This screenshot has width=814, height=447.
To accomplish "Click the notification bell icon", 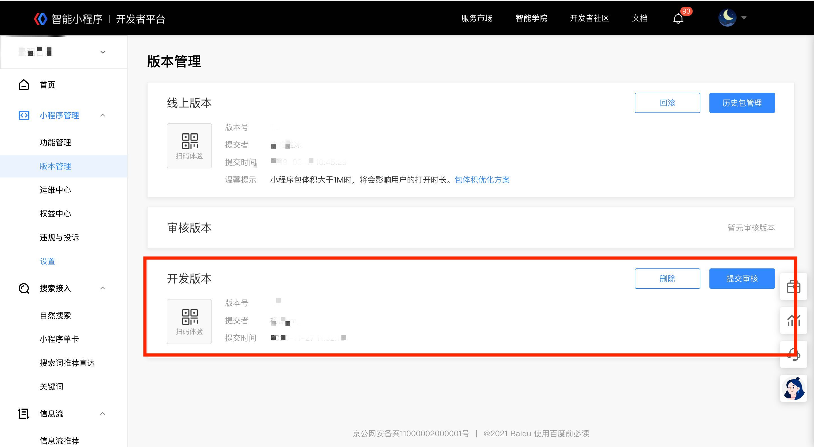I will coord(678,19).
